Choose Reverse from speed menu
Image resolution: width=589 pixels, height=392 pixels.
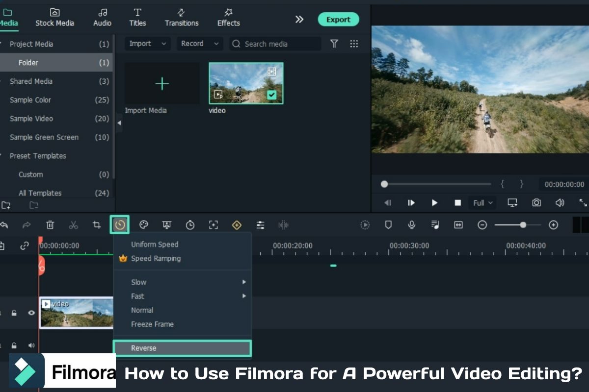(x=183, y=348)
